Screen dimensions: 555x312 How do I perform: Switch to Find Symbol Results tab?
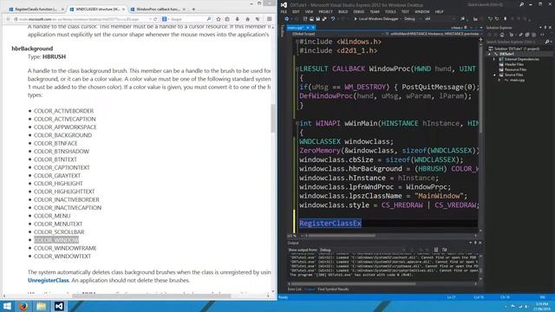[333, 289]
